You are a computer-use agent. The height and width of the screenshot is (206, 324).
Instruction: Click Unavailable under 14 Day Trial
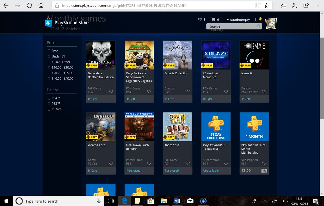211,171
